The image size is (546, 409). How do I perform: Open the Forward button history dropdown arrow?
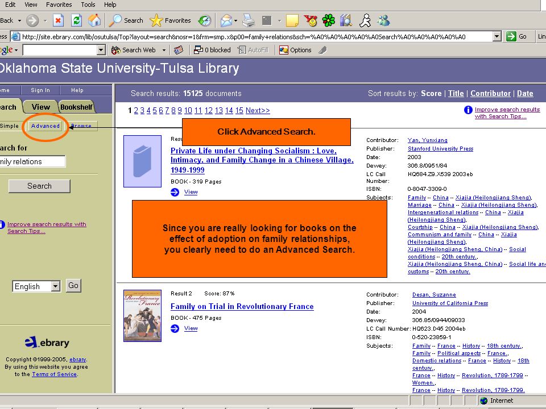pos(45,20)
